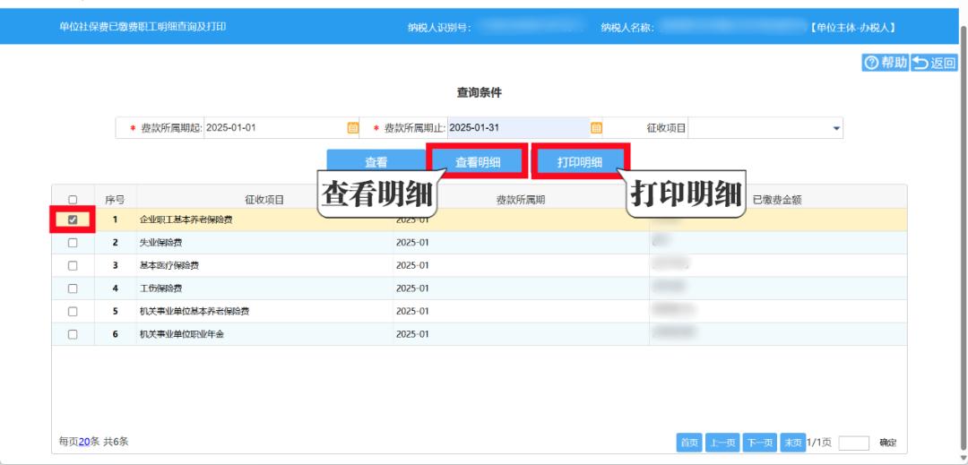Click the Help (帮助) icon button

[885, 63]
